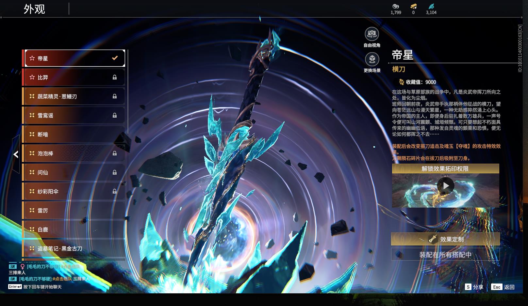The width and height of the screenshot is (528, 306).
Task: Click the blue feather currency icon
Action: tap(431, 6)
